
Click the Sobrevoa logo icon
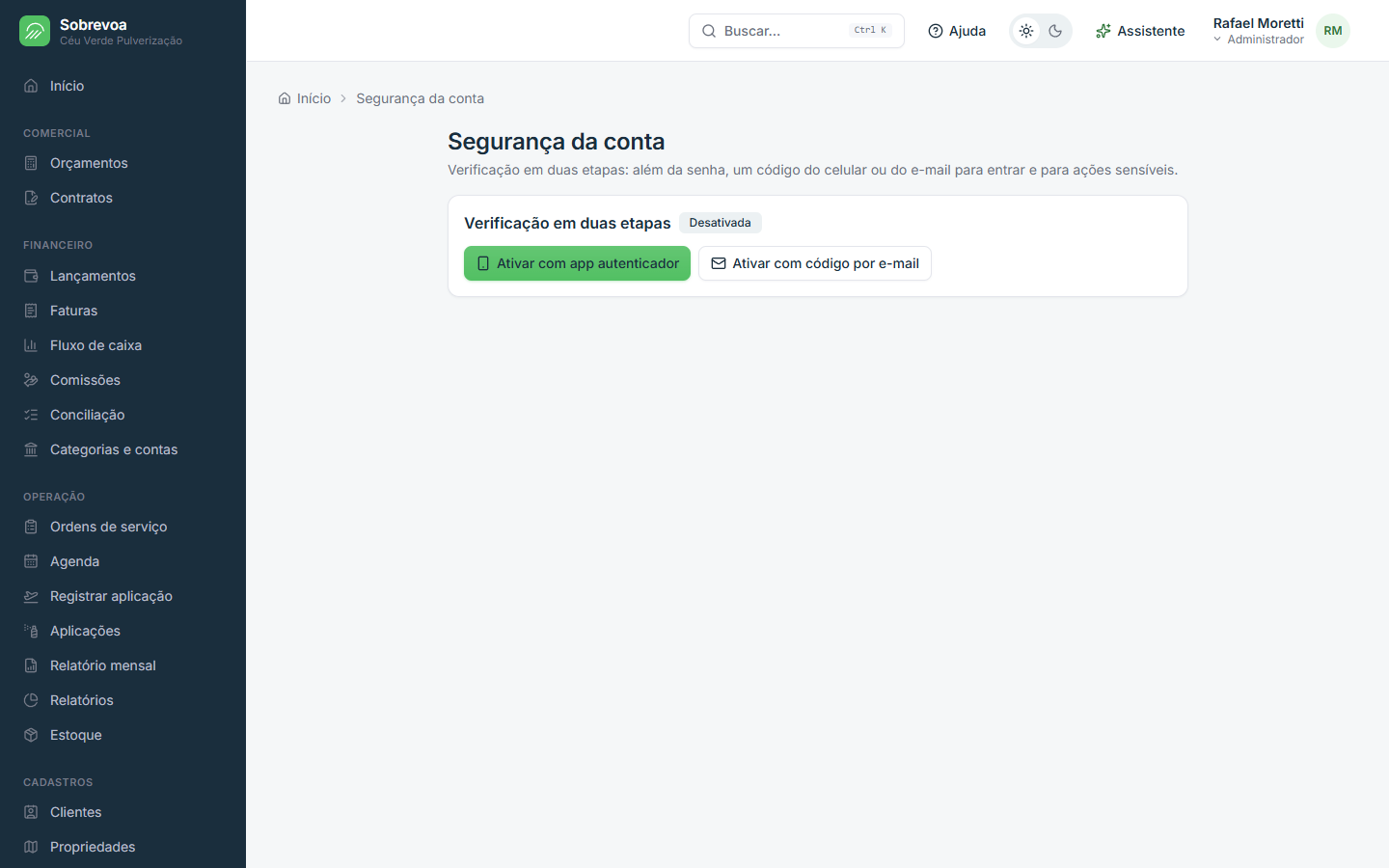tap(35, 31)
